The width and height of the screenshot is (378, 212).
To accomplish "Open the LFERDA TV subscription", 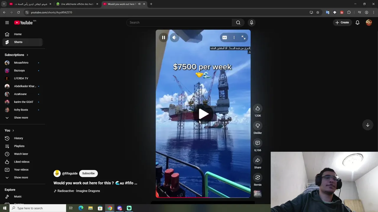I will pos(22,78).
